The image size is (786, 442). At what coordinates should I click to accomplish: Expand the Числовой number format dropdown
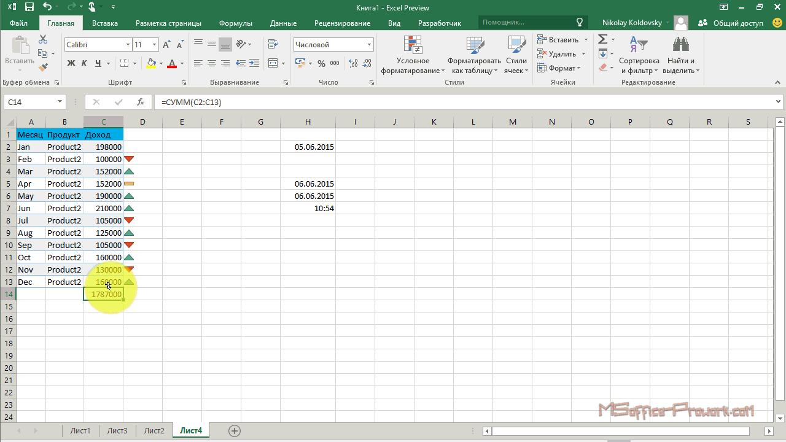(369, 45)
